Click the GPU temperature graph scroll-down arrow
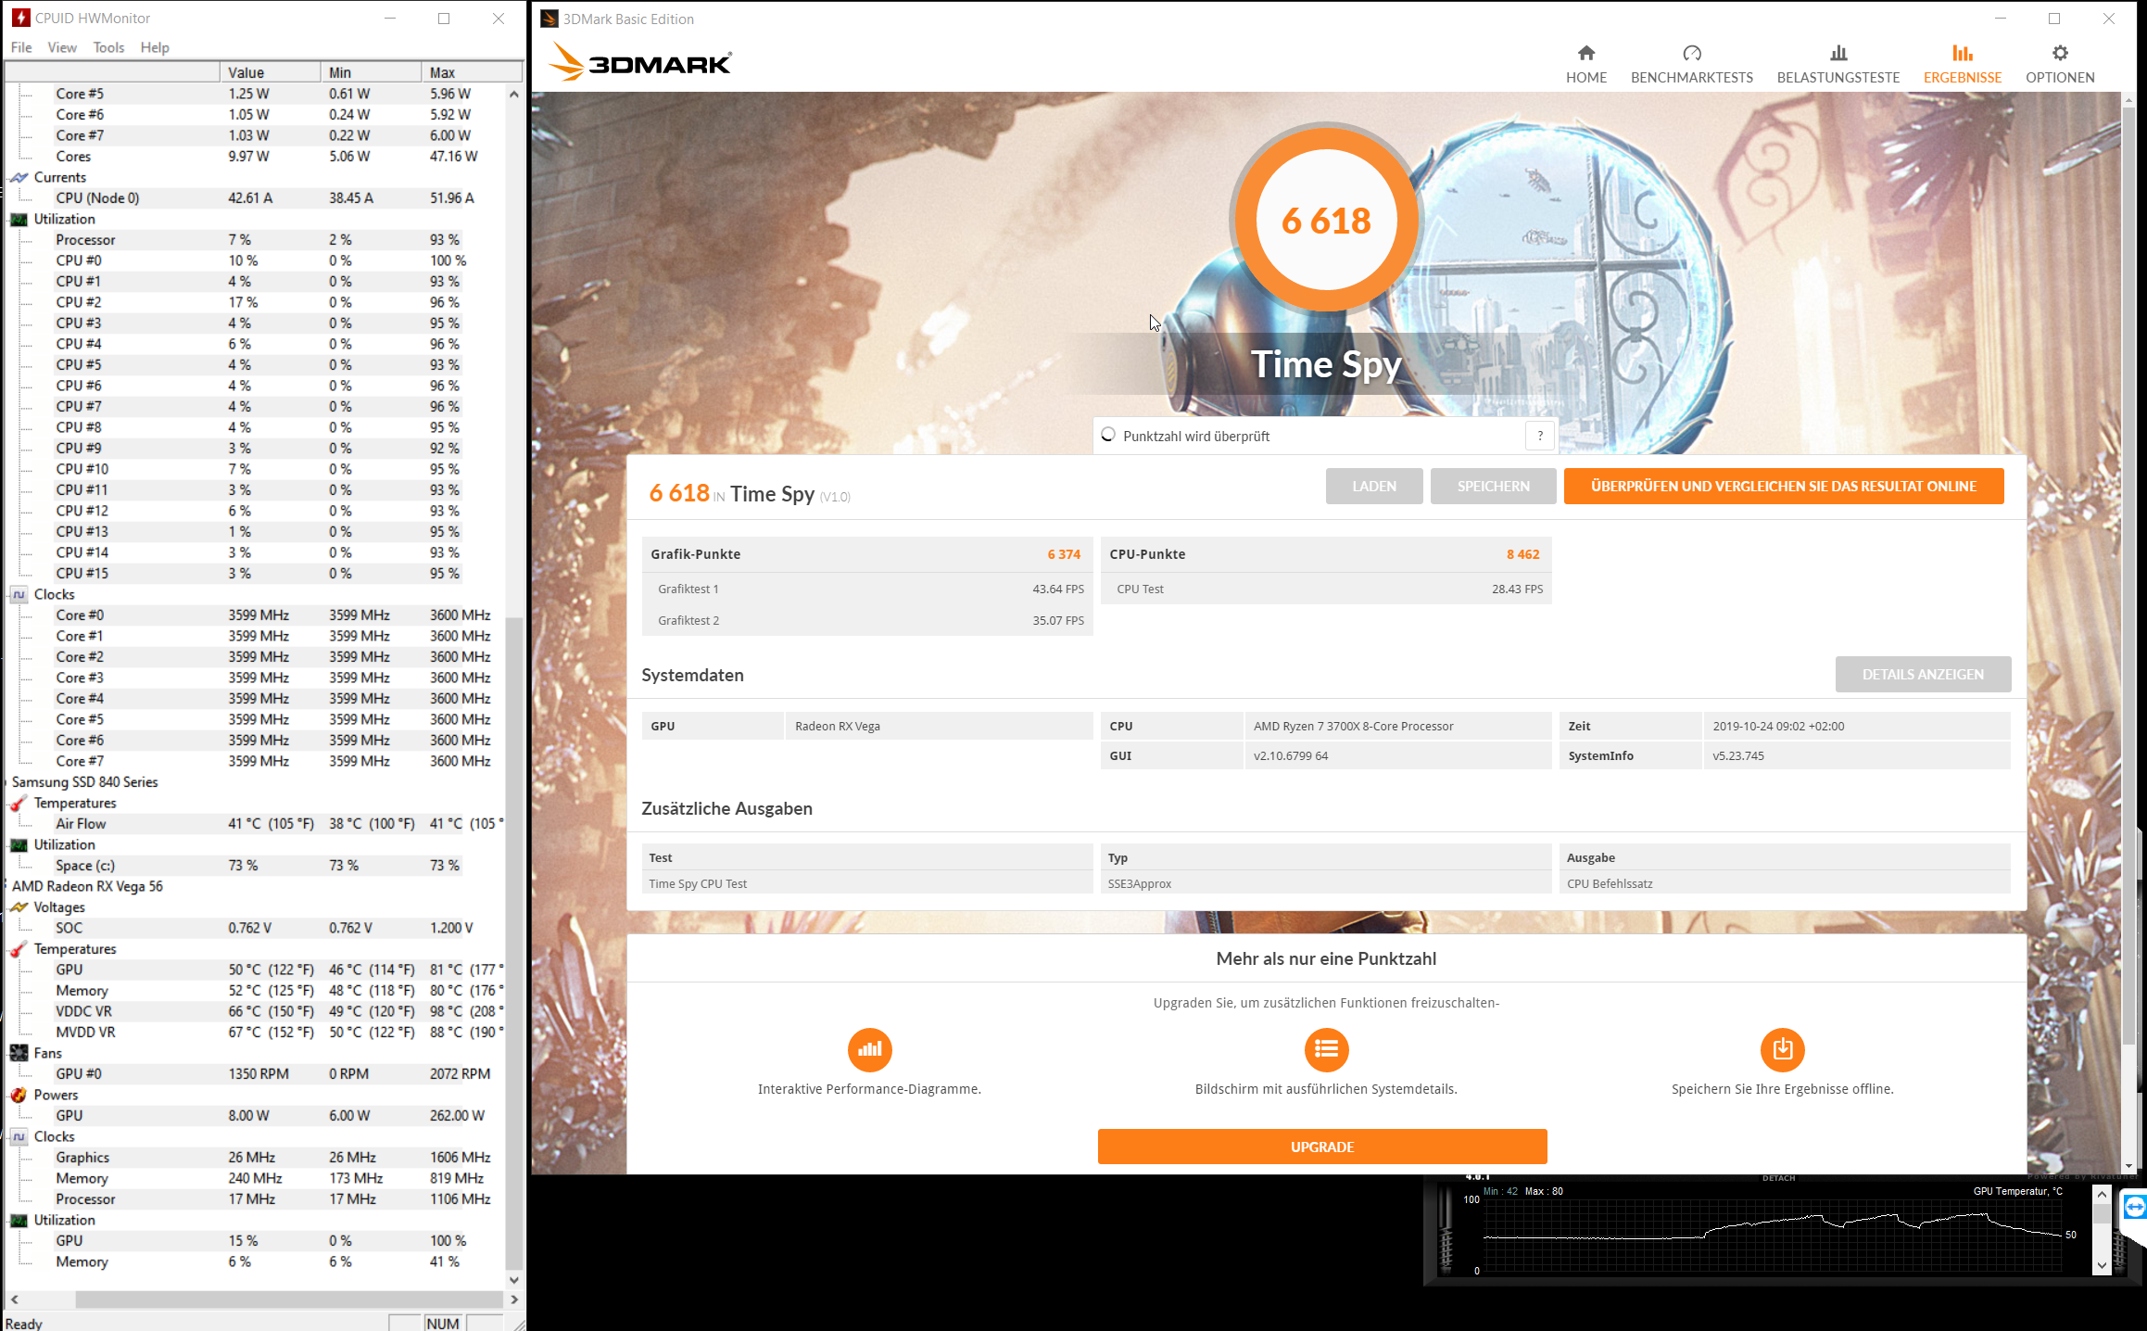The height and width of the screenshot is (1331, 2147). (2102, 1265)
